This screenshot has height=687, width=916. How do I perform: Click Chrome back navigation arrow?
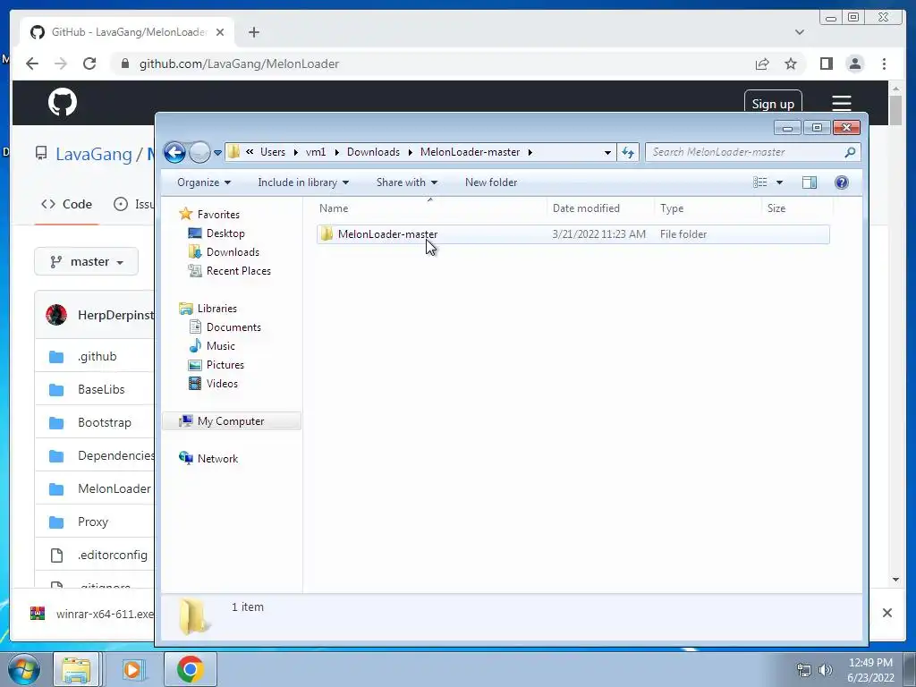coord(32,64)
